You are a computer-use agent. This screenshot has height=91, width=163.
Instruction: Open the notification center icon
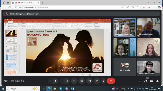(159, 89)
